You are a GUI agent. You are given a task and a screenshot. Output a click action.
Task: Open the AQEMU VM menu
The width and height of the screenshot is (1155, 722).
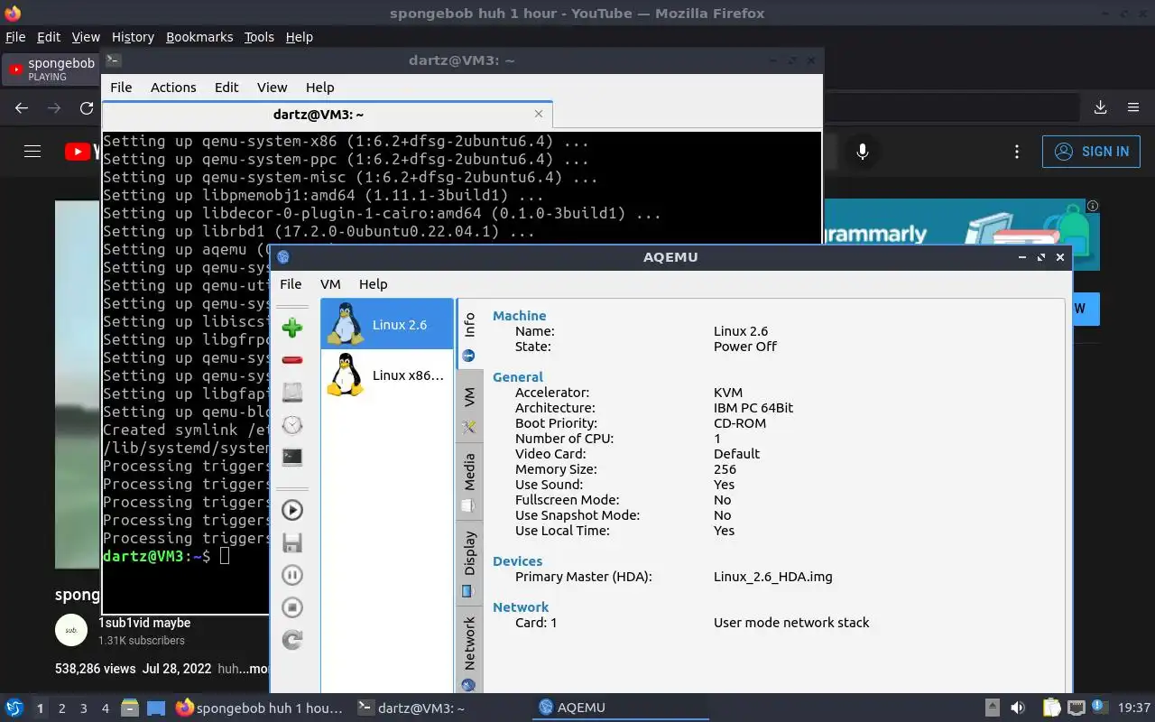pos(330,283)
